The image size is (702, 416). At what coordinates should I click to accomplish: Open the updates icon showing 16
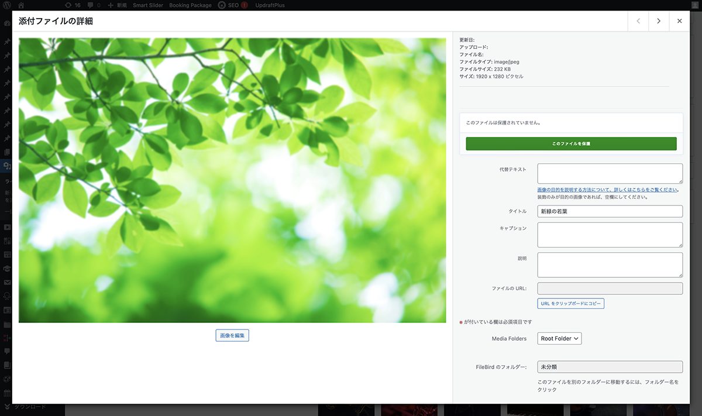68,5
